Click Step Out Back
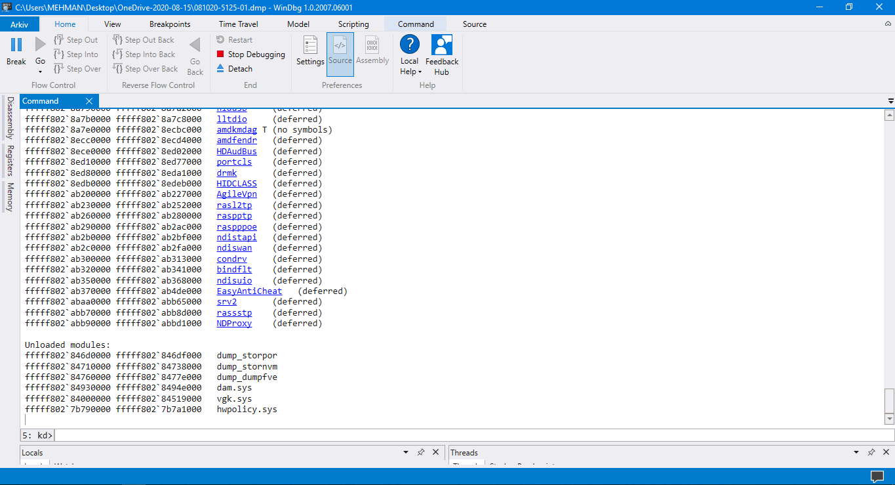This screenshot has height=485, width=895. [x=144, y=40]
